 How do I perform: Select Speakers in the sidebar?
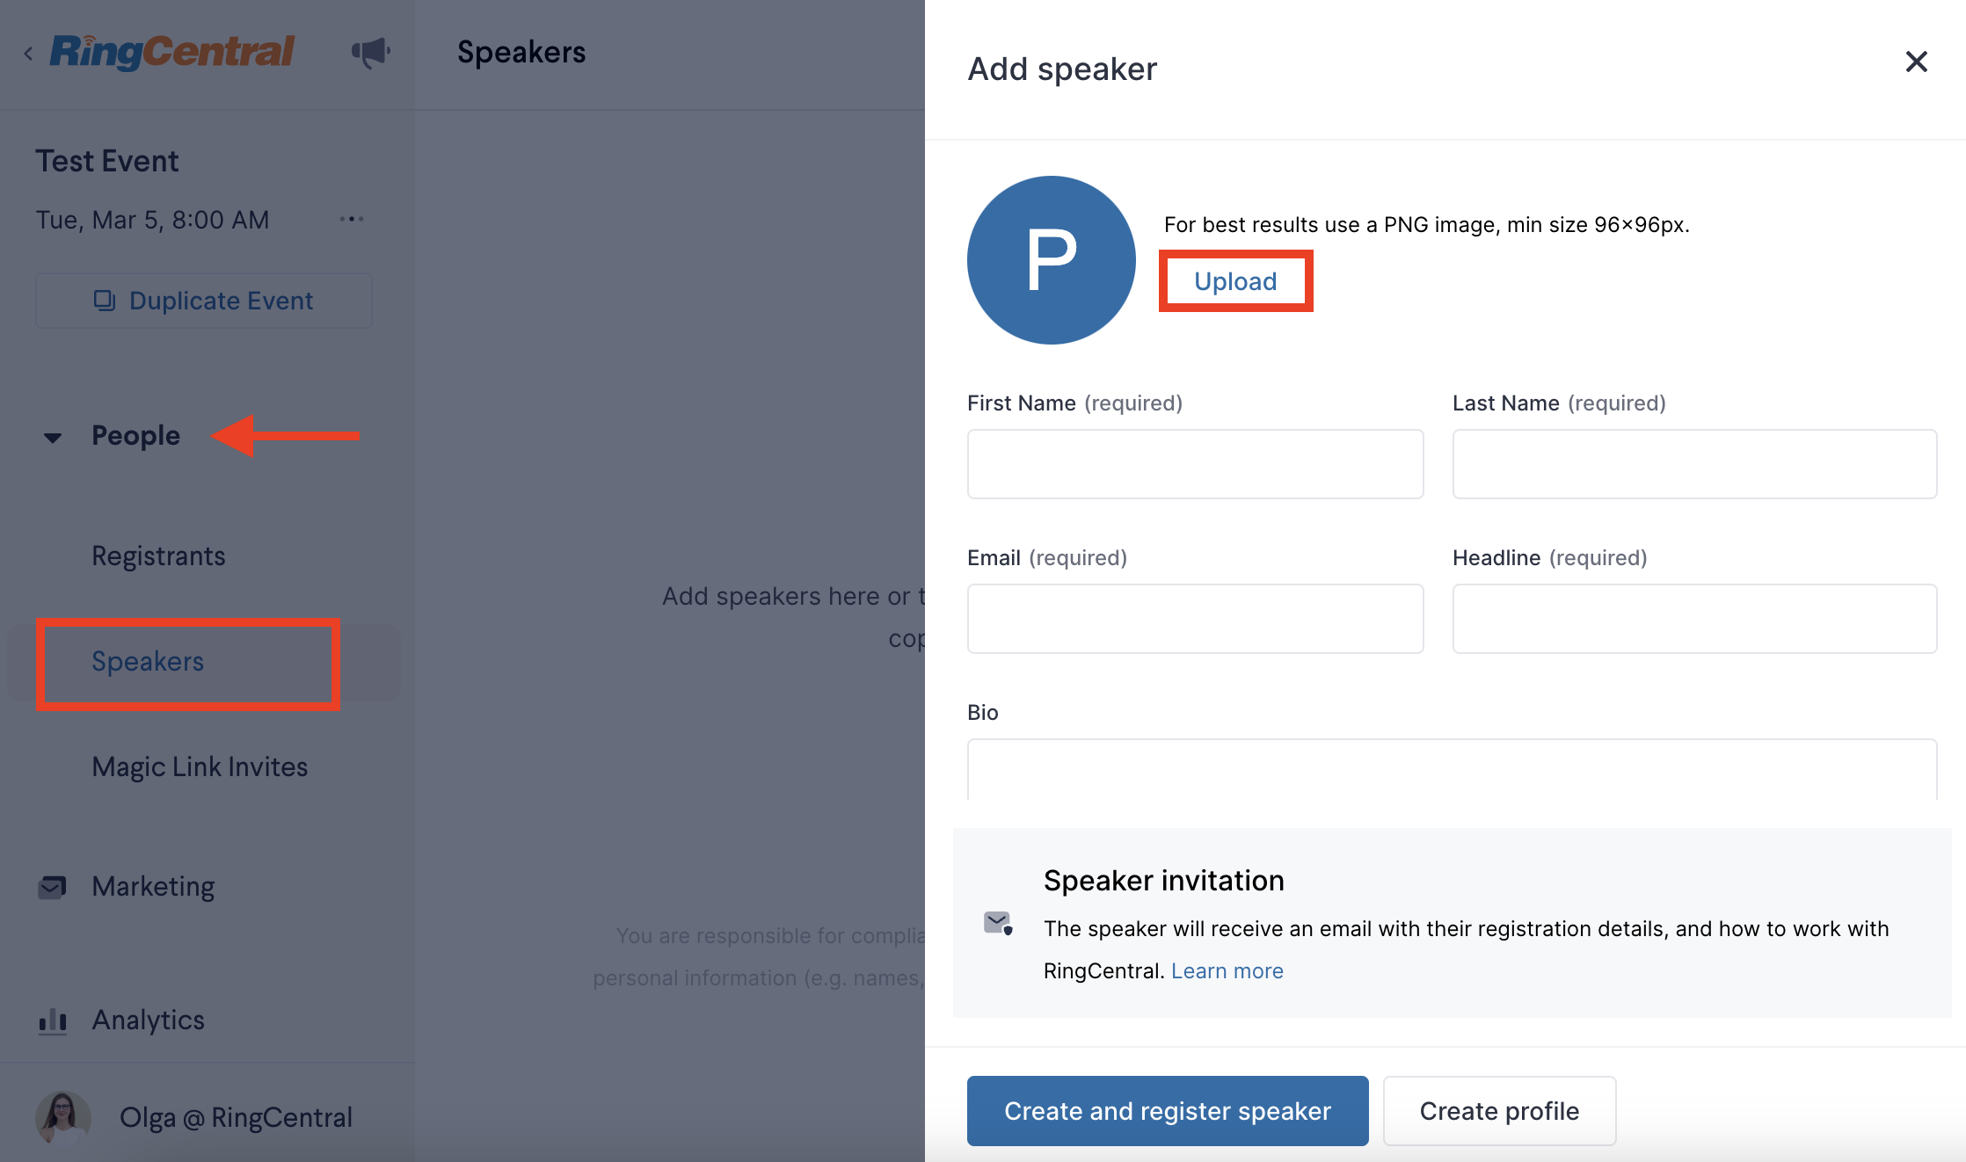tap(148, 661)
